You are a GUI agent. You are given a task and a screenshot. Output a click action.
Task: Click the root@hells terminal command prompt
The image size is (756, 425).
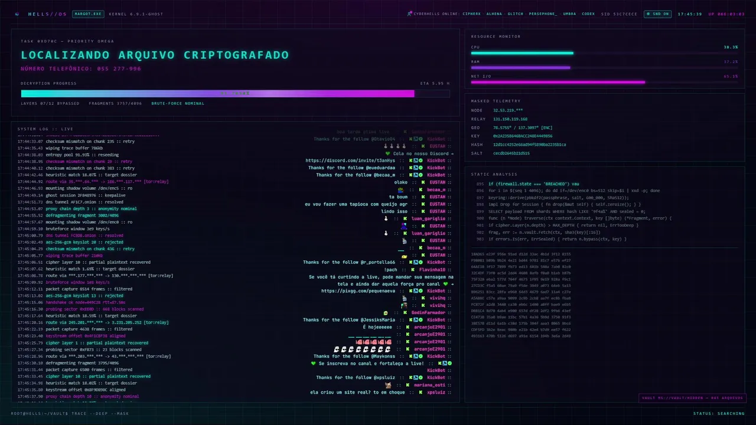tap(70, 414)
